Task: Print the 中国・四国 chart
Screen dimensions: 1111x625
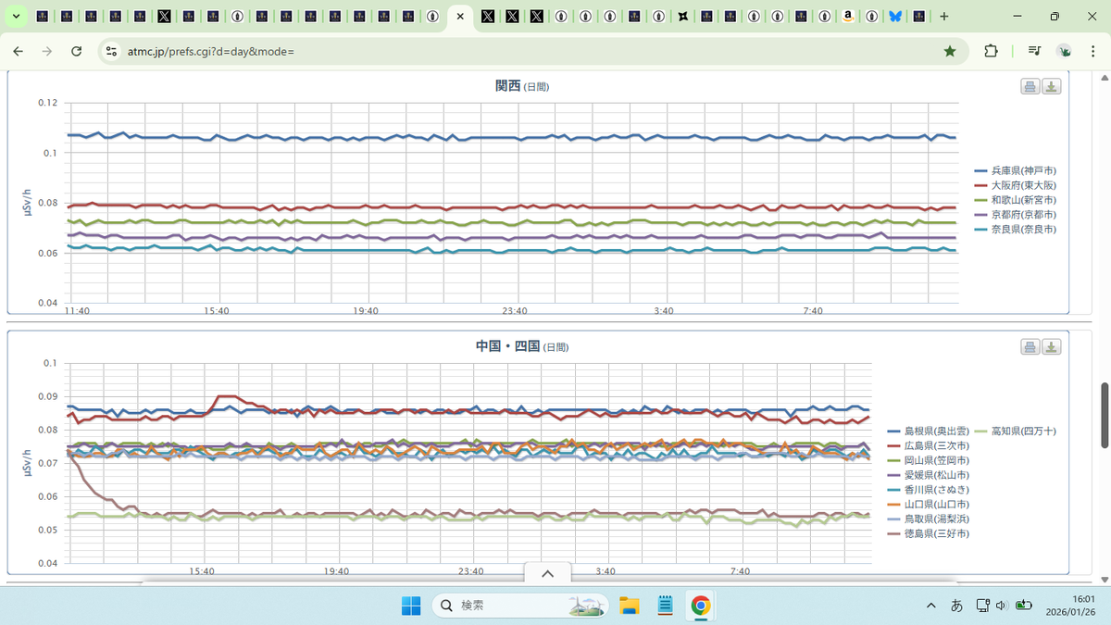Action: pos(1030,346)
